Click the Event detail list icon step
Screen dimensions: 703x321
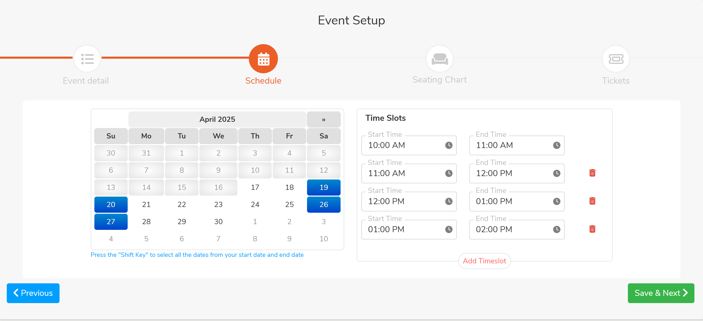tap(87, 59)
